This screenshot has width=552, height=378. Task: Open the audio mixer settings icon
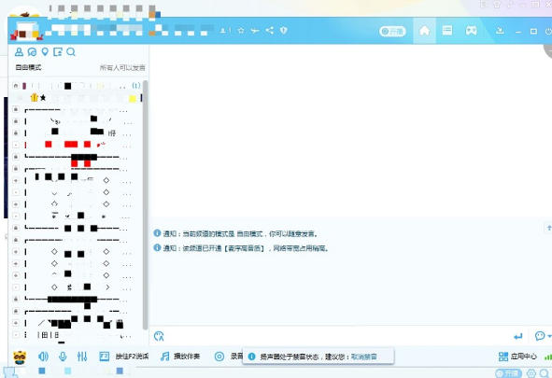(x=82, y=357)
